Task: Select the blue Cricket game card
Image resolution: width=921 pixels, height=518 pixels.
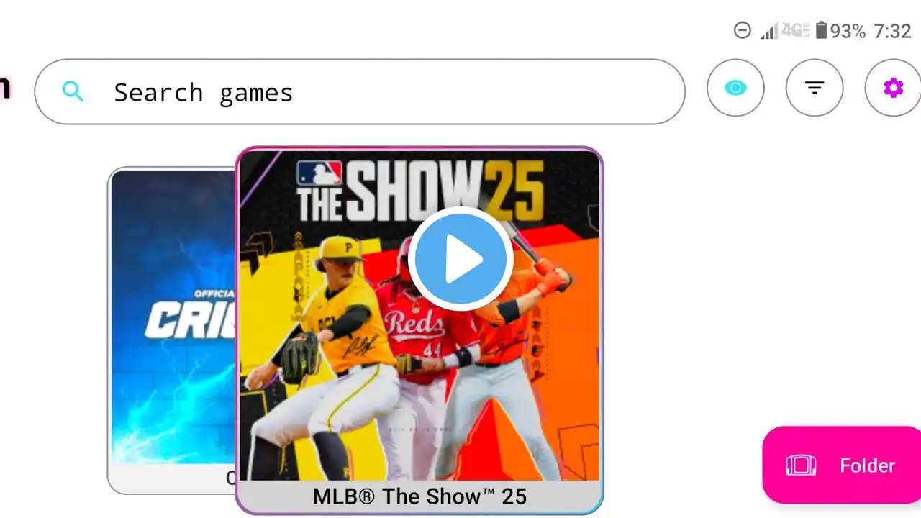Action: coord(173,331)
